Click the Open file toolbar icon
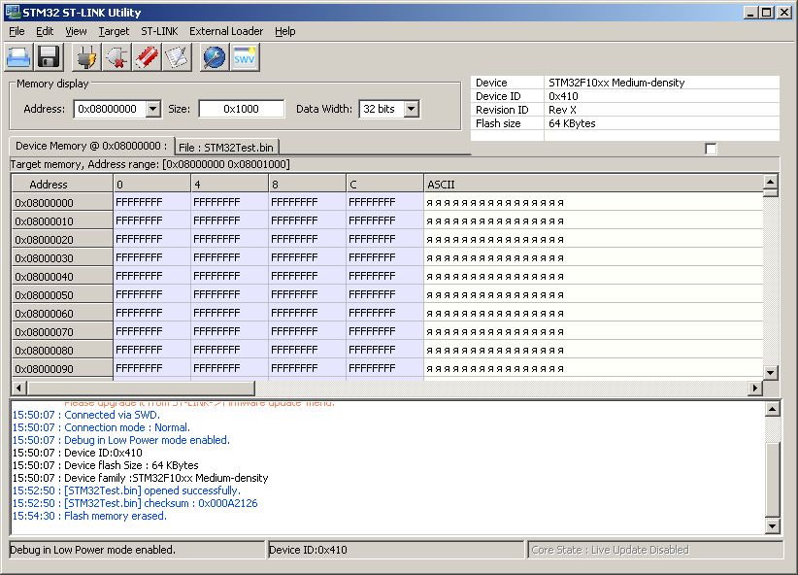798x575 pixels. click(19, 57)
